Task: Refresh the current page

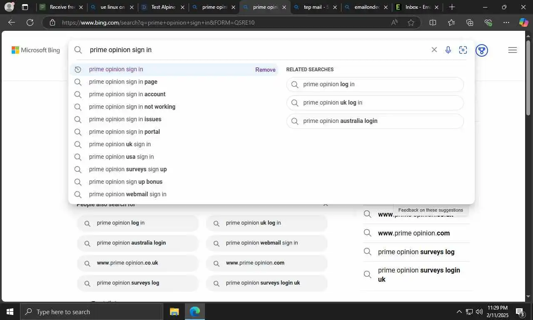Action: 30,22
